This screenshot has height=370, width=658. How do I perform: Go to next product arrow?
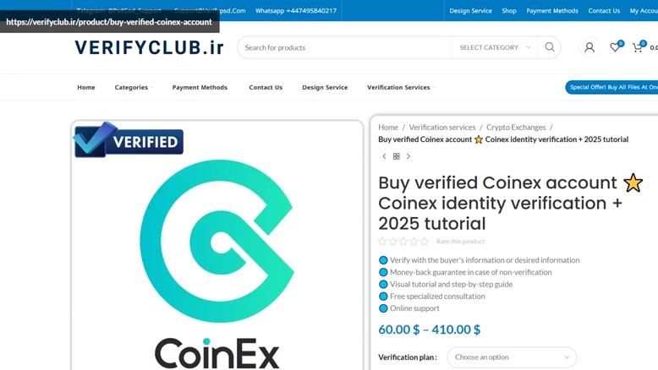pyautogui.click(x=409, y=156)
